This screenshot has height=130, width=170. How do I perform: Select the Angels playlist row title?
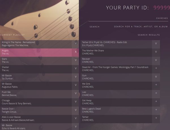click(x=5, y=50)
